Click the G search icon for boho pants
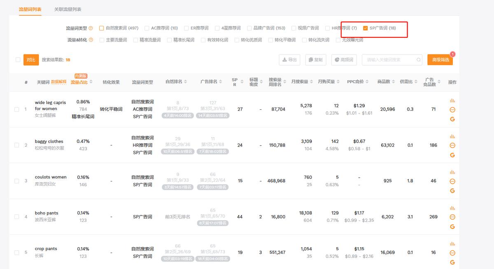Viewport: 494px width, 269px height. click(452, 227)
